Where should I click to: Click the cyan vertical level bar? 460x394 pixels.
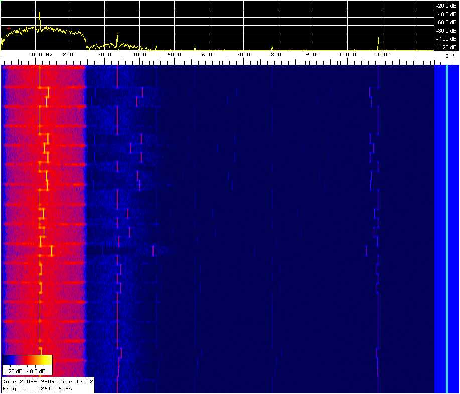[446, 226]
